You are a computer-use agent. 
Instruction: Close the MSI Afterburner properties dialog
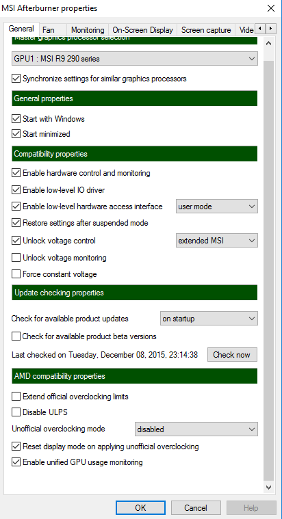click(271, 8)
